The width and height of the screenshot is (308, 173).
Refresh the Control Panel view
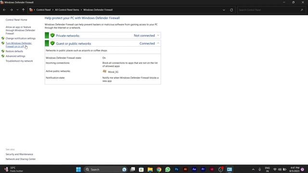coord(231,10)
